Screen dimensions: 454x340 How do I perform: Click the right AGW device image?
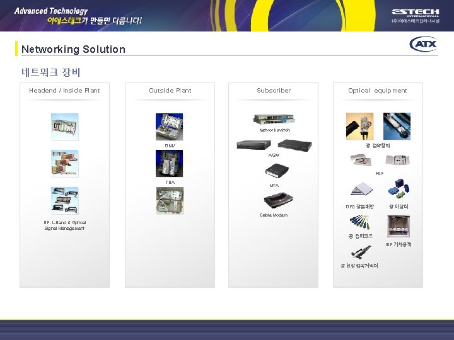pyautogui.click(x=294, y=145)
